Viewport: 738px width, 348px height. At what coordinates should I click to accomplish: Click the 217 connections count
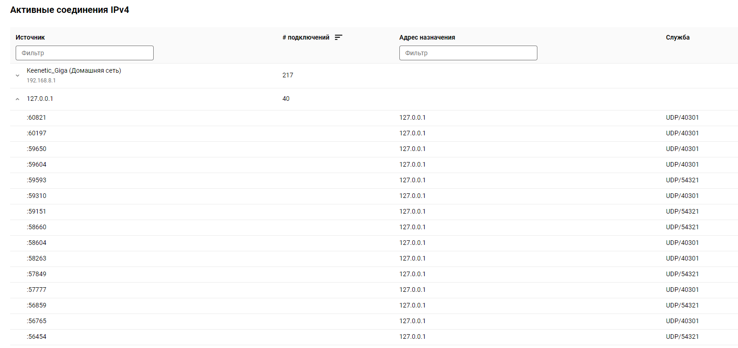click(288, 75)
